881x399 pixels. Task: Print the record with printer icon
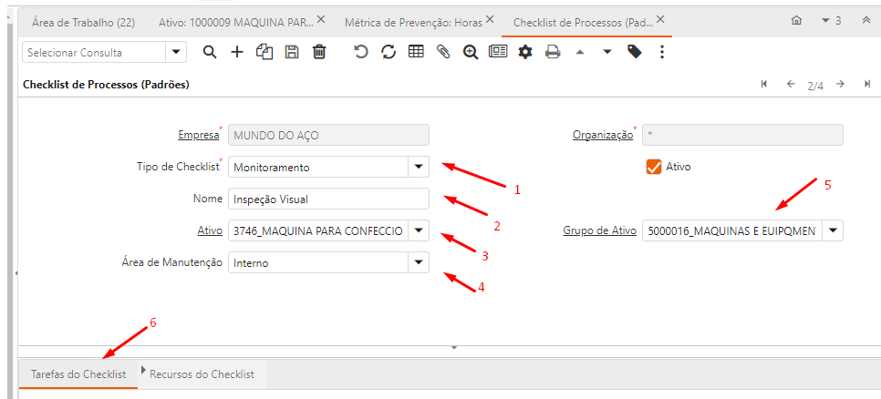pyautogui.click(x=553, y=52)
